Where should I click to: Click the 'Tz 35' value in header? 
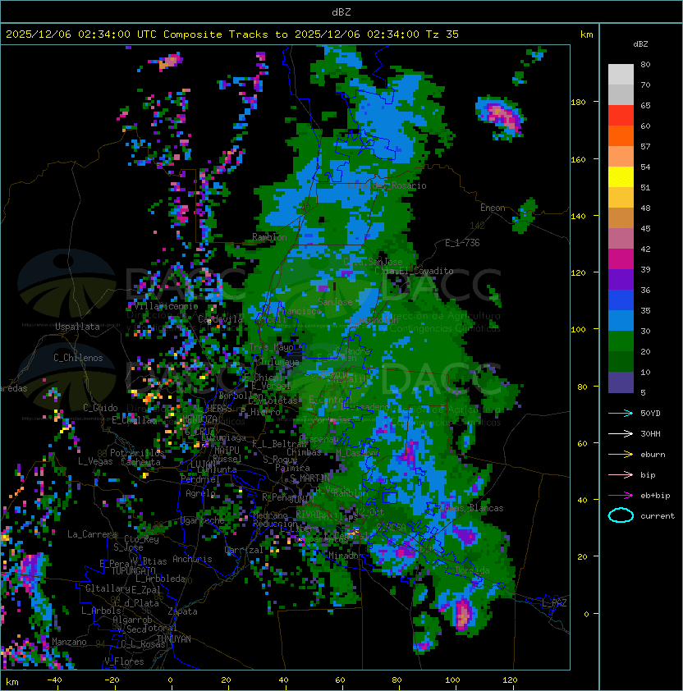(x=442, y=34)
